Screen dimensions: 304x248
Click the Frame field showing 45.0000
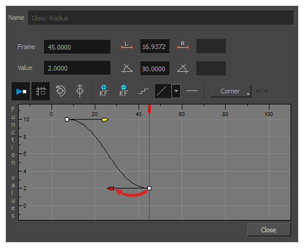point(77,47)
